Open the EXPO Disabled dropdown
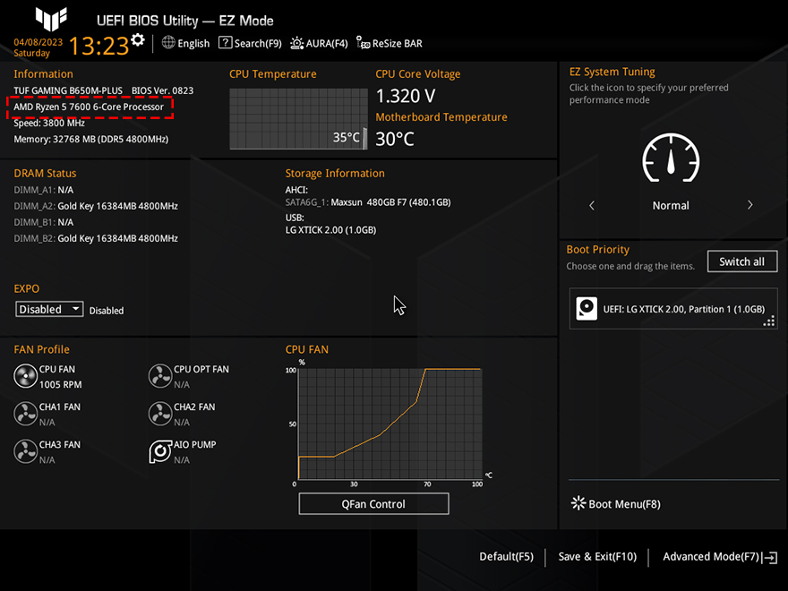Screen dimensions: 788x591 tap(49, 309)
